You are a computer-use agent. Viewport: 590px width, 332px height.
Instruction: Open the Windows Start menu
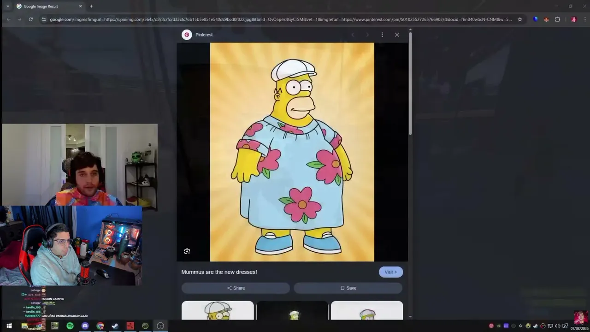click(9, 326)
